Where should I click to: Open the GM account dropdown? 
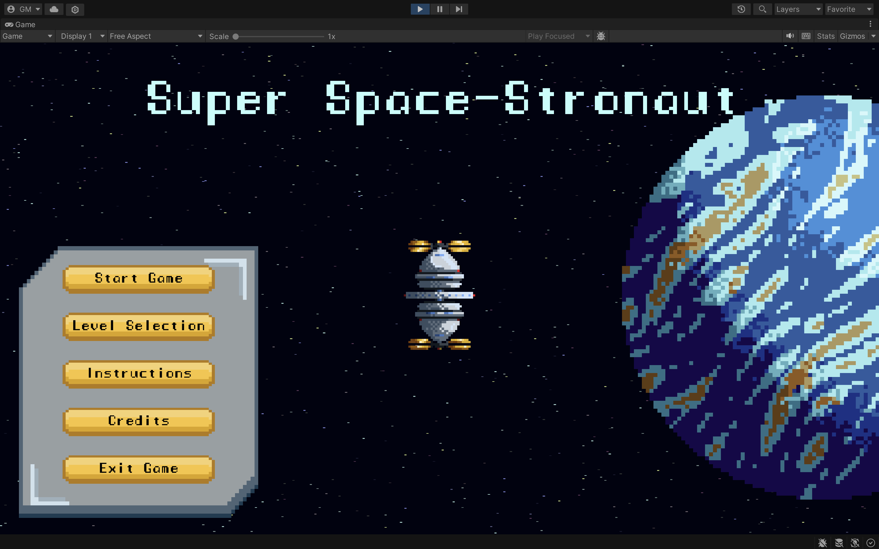click(x=24, y=9)
